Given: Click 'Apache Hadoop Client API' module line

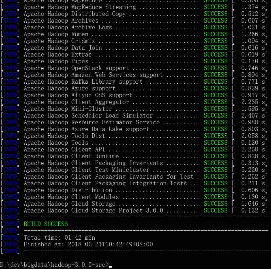Looking at the screenshot, I should point(65,149).
